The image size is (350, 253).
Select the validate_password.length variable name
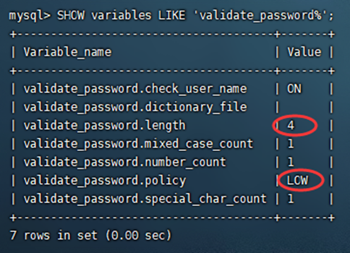point(105,126)
